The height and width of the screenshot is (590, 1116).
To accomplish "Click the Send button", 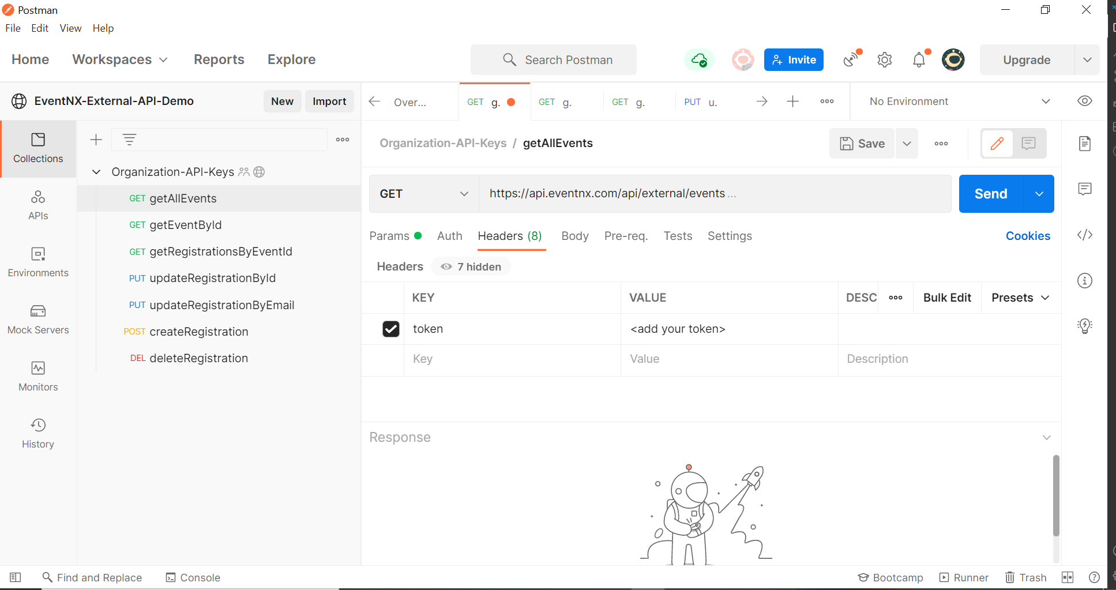I will coord(990,194).
